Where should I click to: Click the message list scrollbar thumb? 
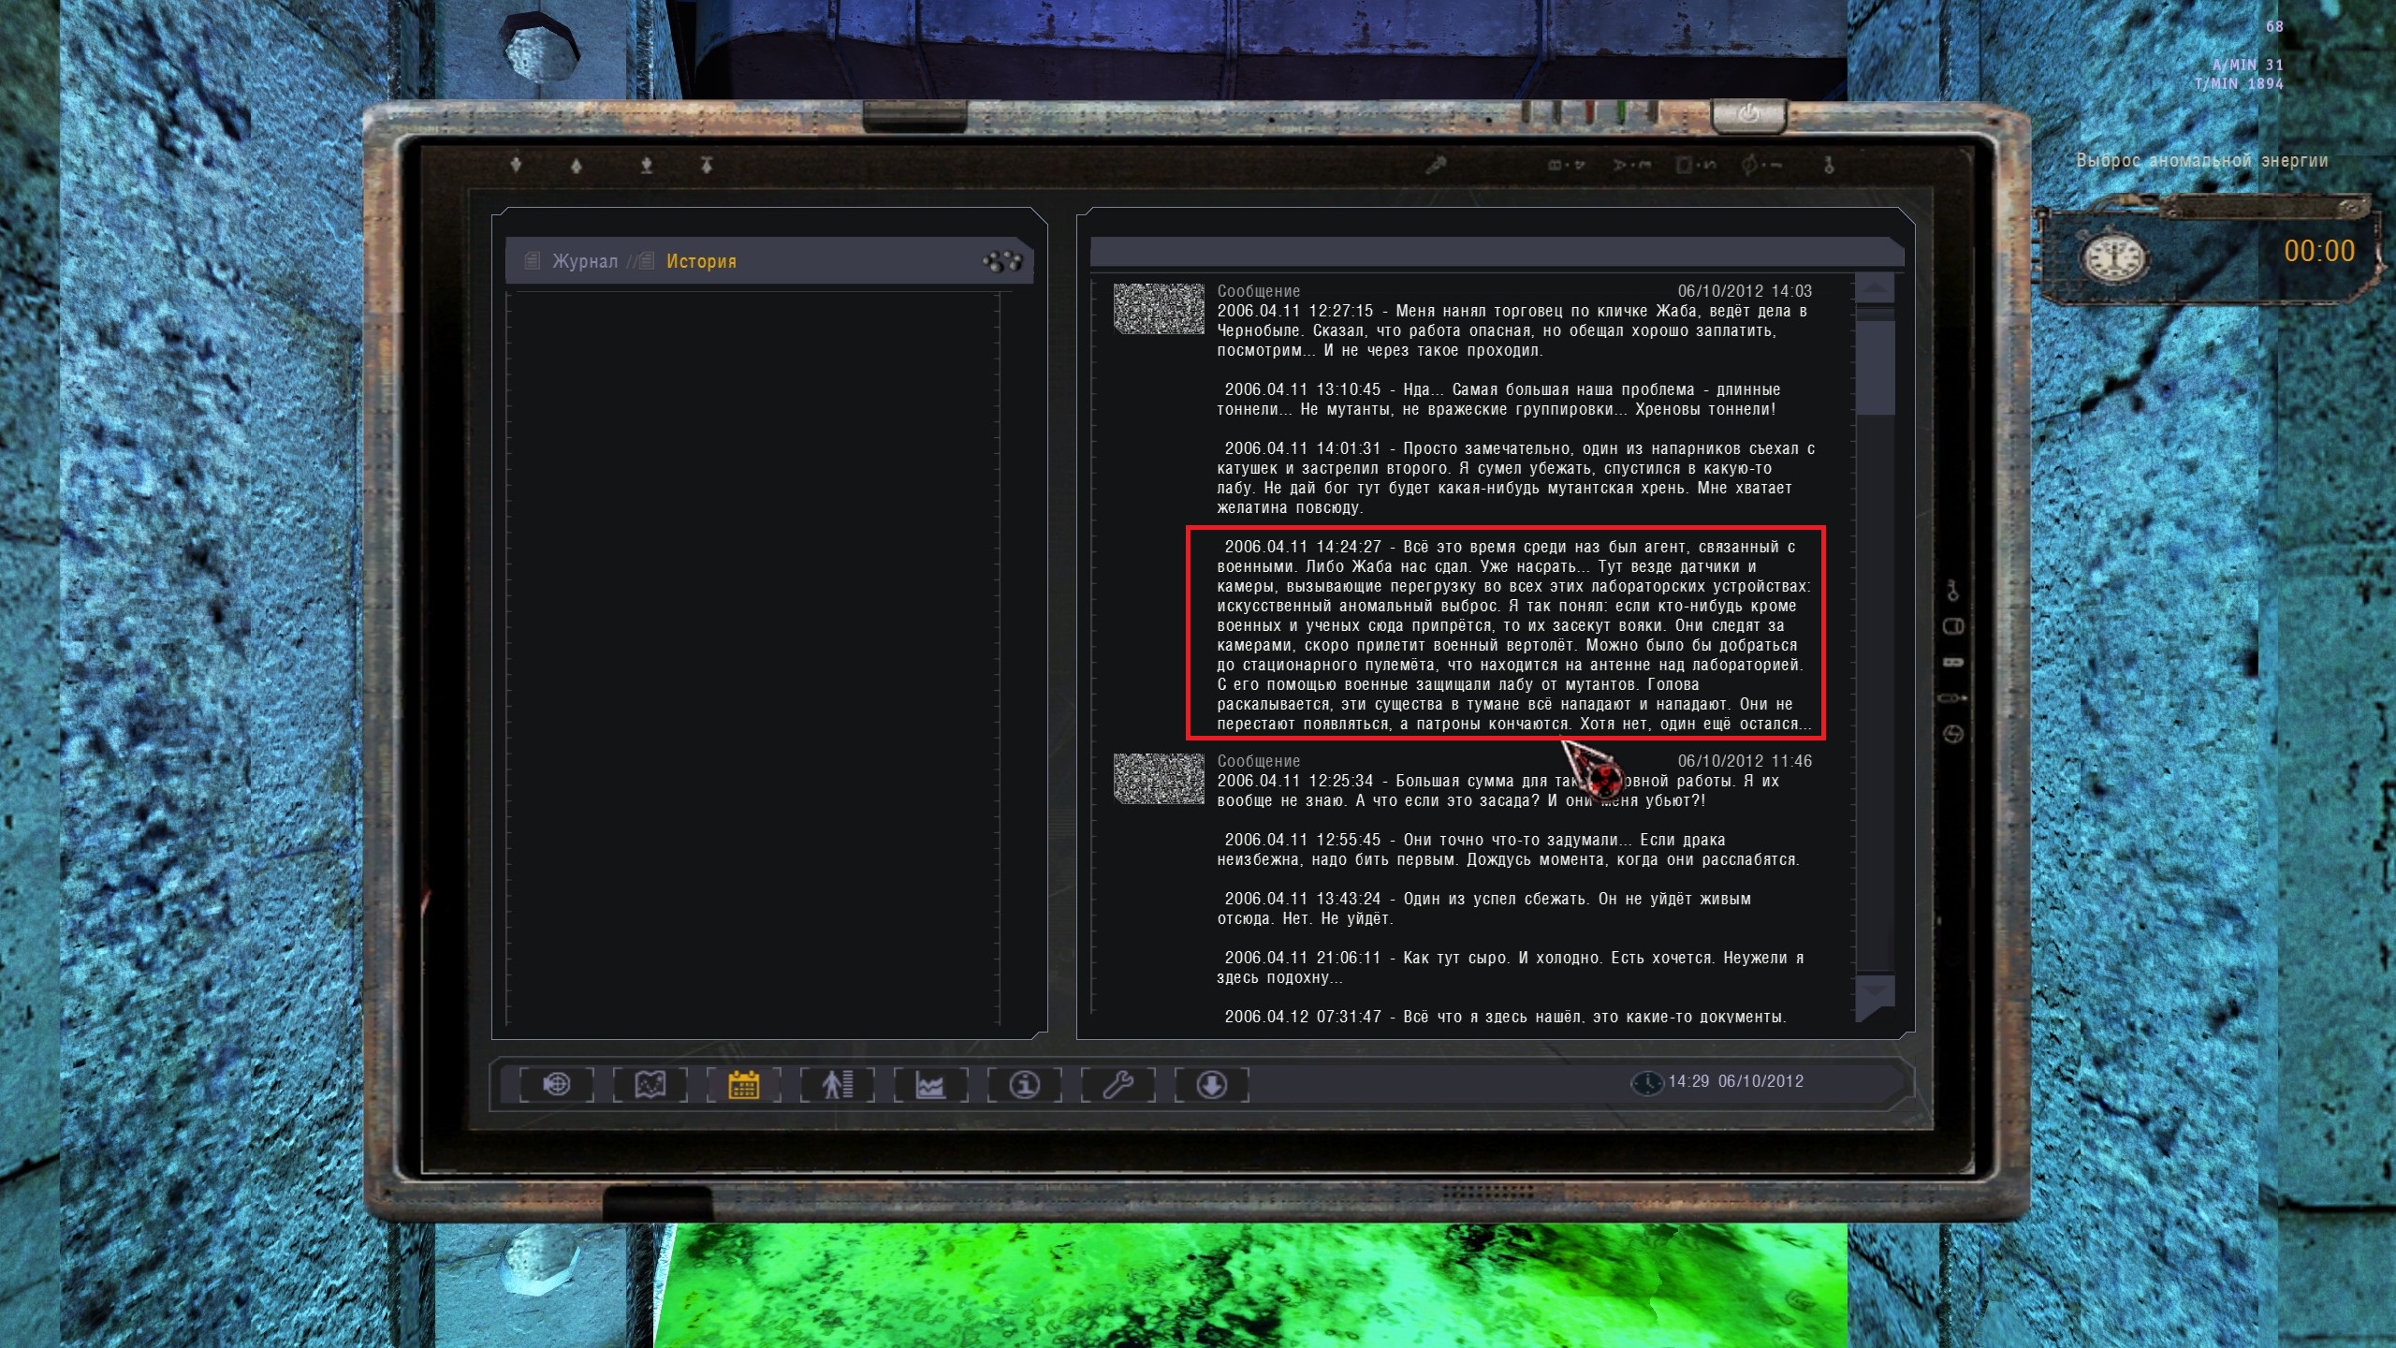point(1876,367)
